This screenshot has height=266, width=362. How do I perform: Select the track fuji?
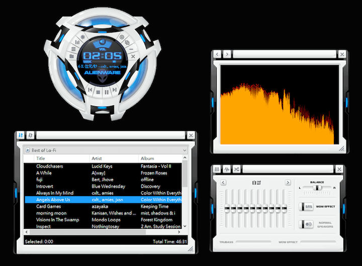point(39,180)
